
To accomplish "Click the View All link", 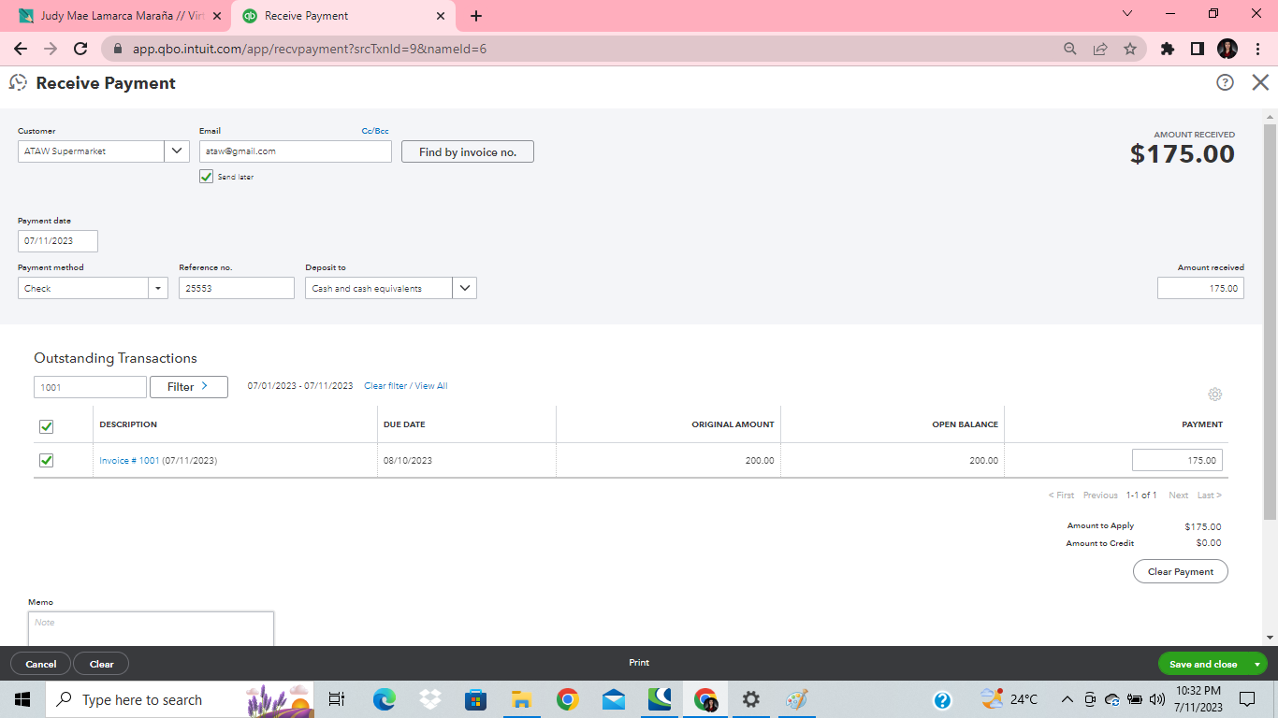I will [431, 386].
